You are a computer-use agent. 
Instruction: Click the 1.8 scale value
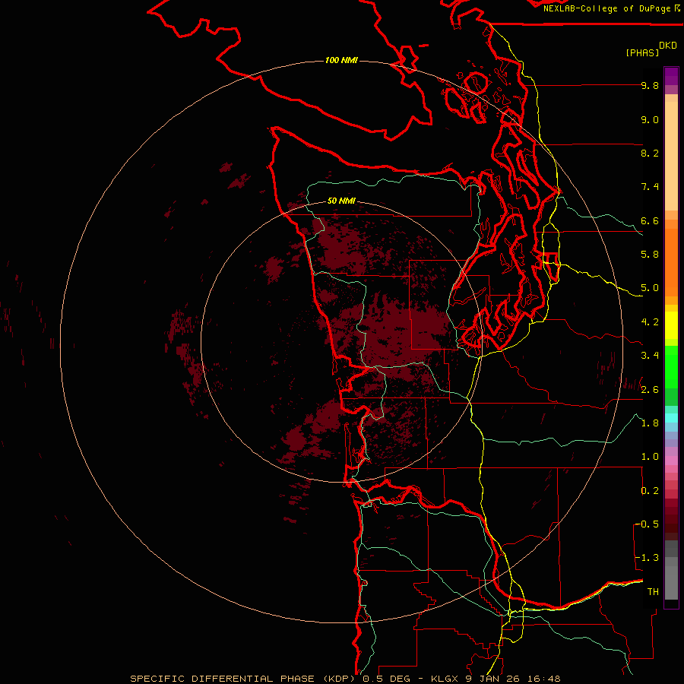coord(650,423)
